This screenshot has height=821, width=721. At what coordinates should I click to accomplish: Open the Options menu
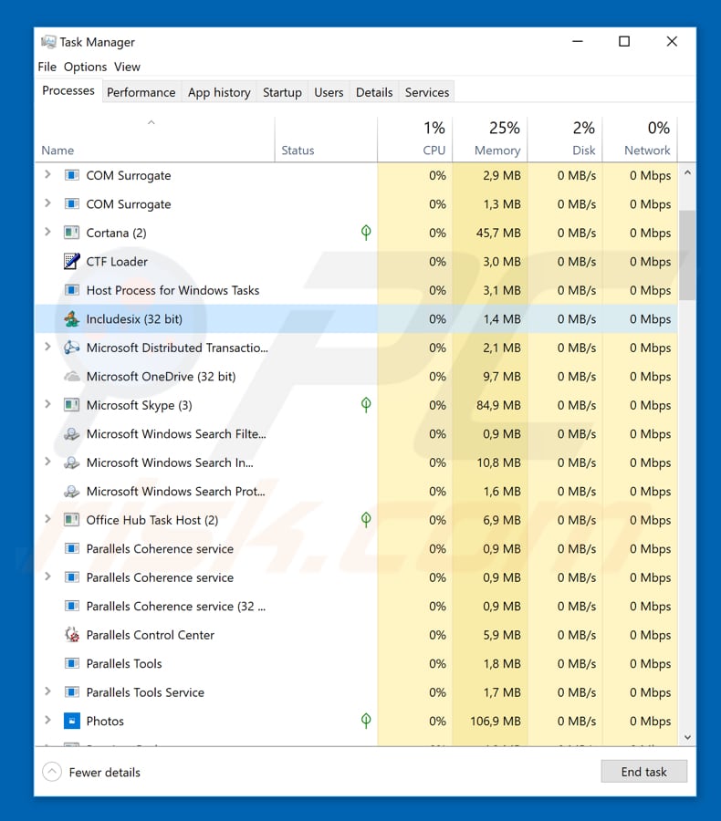85,67
